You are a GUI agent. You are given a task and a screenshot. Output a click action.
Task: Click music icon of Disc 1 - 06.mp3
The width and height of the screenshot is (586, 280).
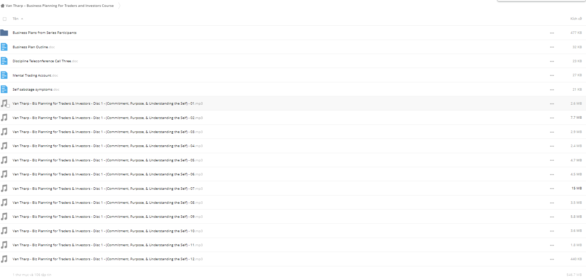pyautogui.click(x=4, y=174)
